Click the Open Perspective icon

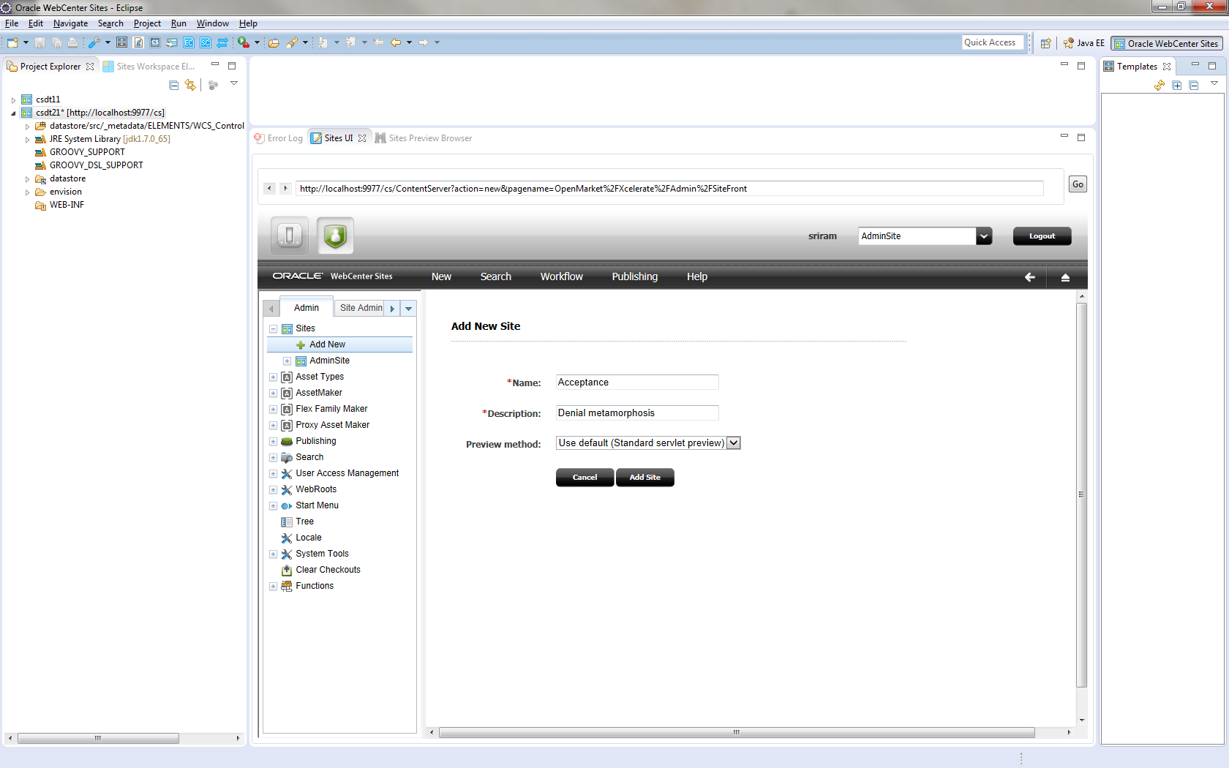(1046, 43)
